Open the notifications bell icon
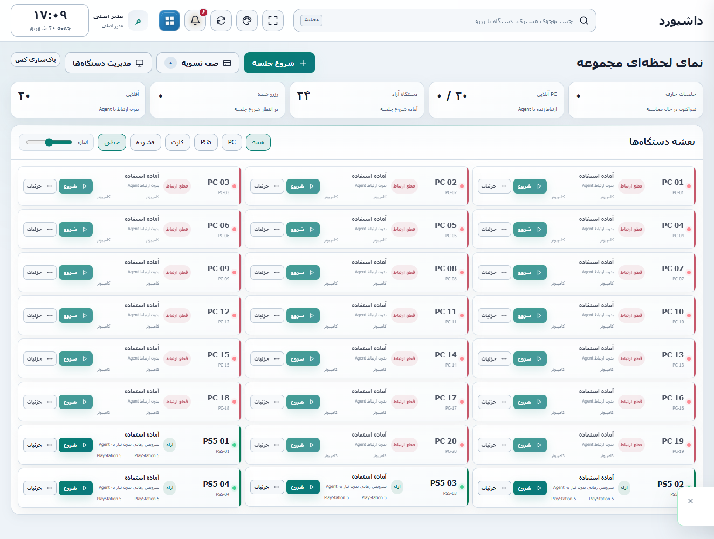Viewport: 714px width, 539px height. 195,20
